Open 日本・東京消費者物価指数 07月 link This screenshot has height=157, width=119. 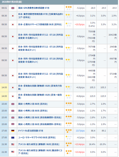pyautogui.click(x=41, y=16)
